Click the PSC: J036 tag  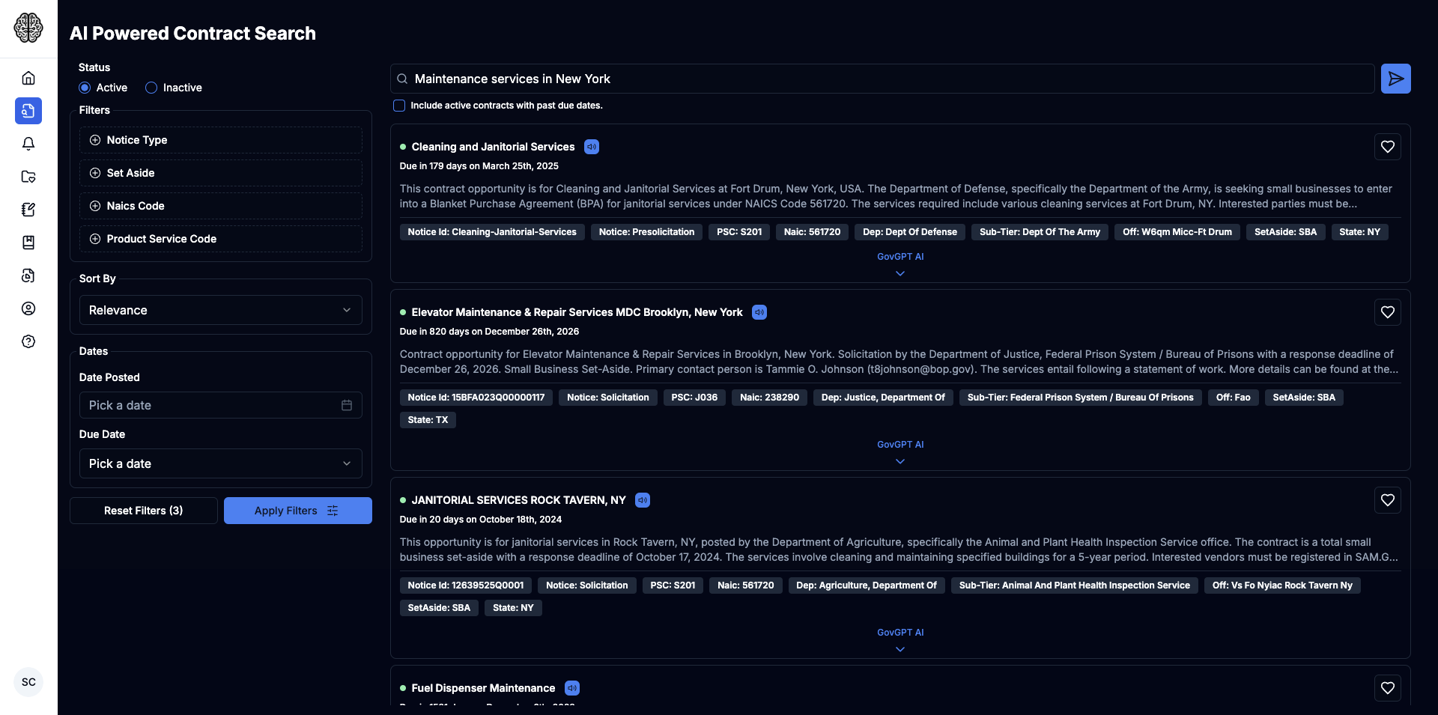tap(694, 398)
